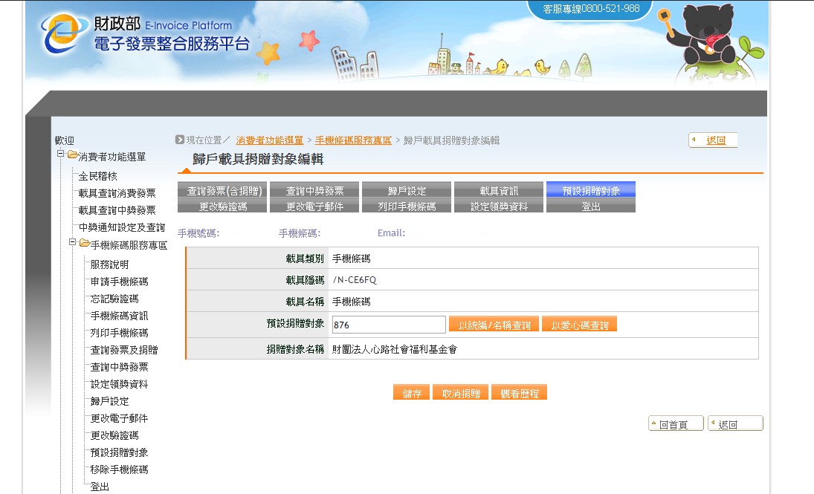
Task: Switch to the 查詢發票(含捐贈) tab
Action: click(x=222, y=190)
